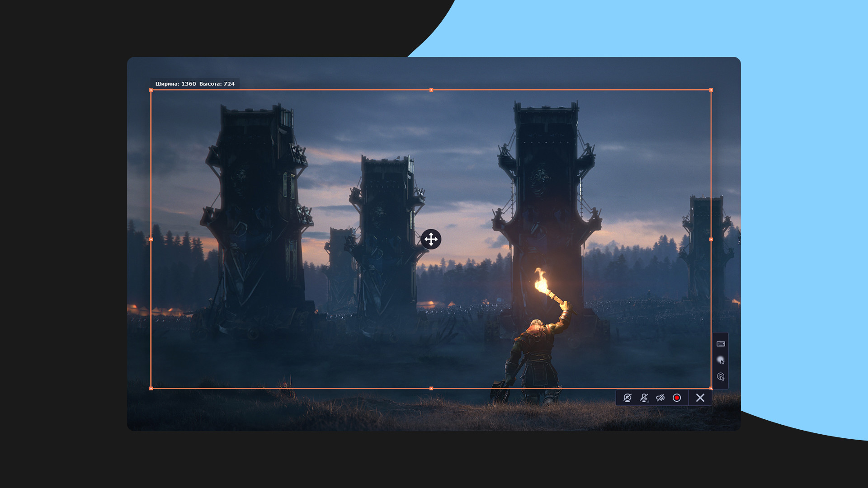
Task: Click the height value 724
Action: (x=229, y=84)
